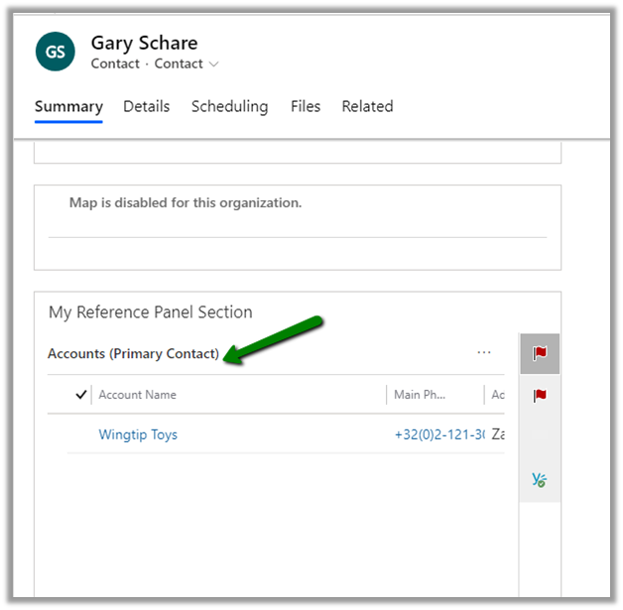Image resolution: width=623 pixels, height=610 pixels.
Task: Sort by Main Phone column header
Action: click(x=420, y=395)
